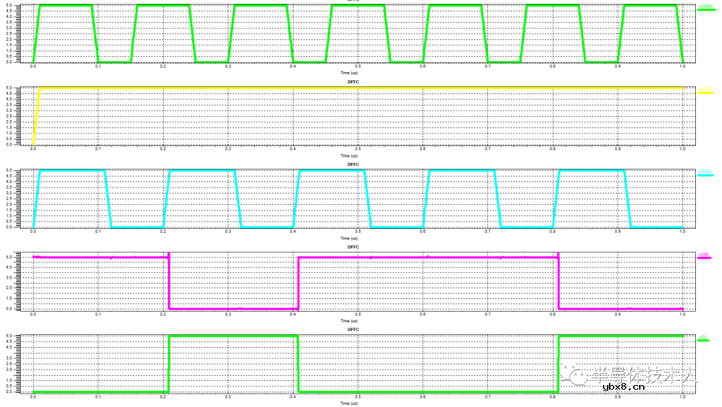Screen dimensions: 722x407
Task: Click the yellow v(CLR) legend line
Action: [706, 93]
